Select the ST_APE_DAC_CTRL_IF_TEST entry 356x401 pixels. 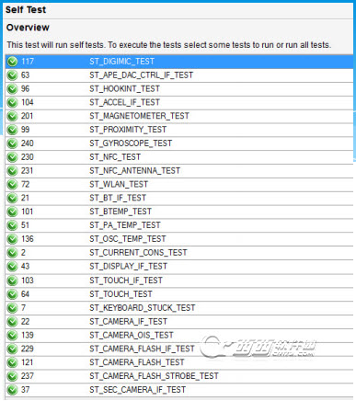tap(141, 75)
